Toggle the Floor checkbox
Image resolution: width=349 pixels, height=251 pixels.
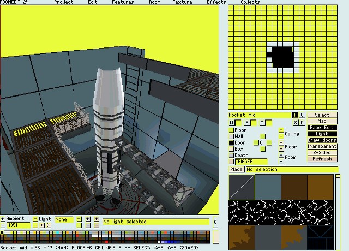tap(231, 130)
